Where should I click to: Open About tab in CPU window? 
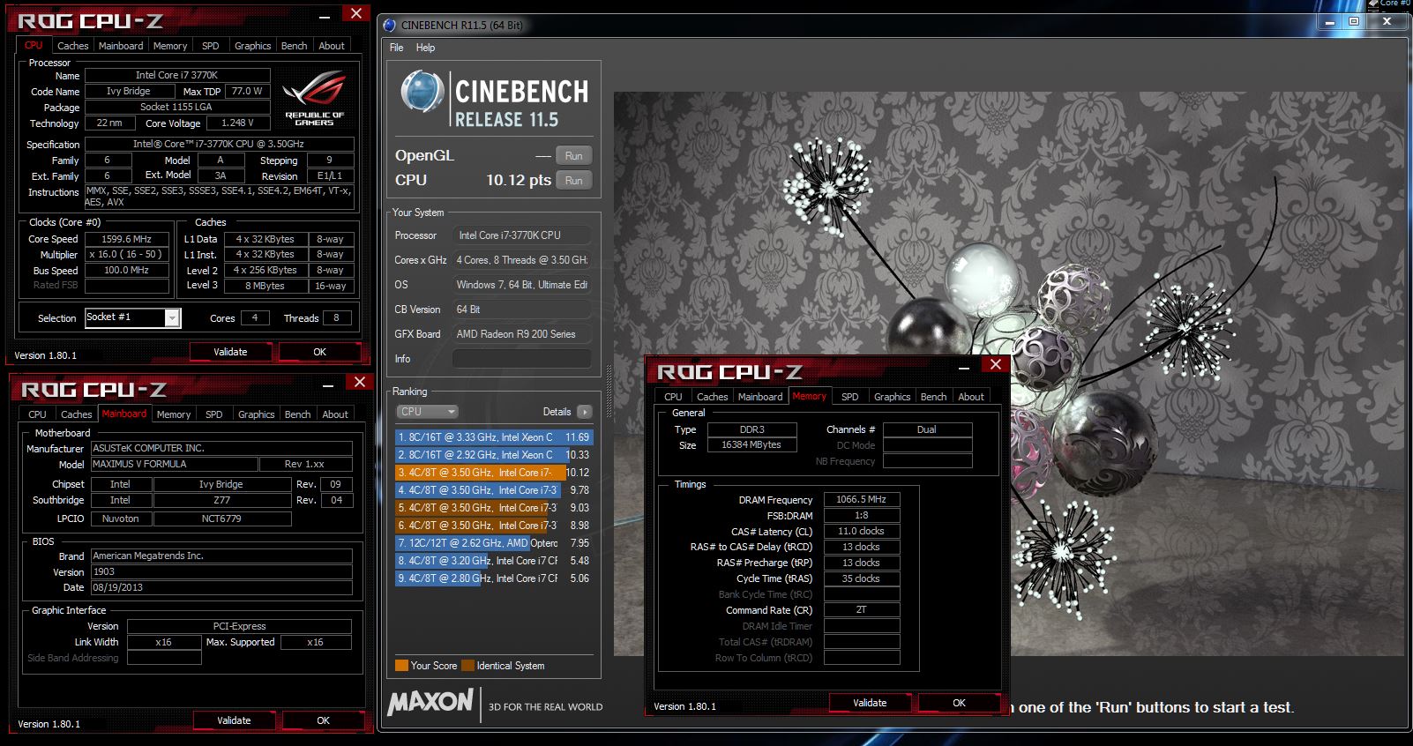[332, 46]
